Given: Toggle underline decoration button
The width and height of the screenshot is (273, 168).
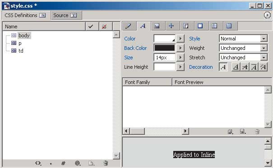Looking at the screenshot, I should point(236,67).
